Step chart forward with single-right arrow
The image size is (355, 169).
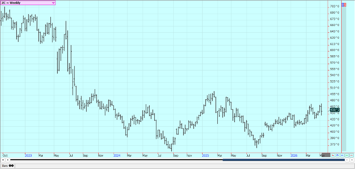[x=347, y=160]
